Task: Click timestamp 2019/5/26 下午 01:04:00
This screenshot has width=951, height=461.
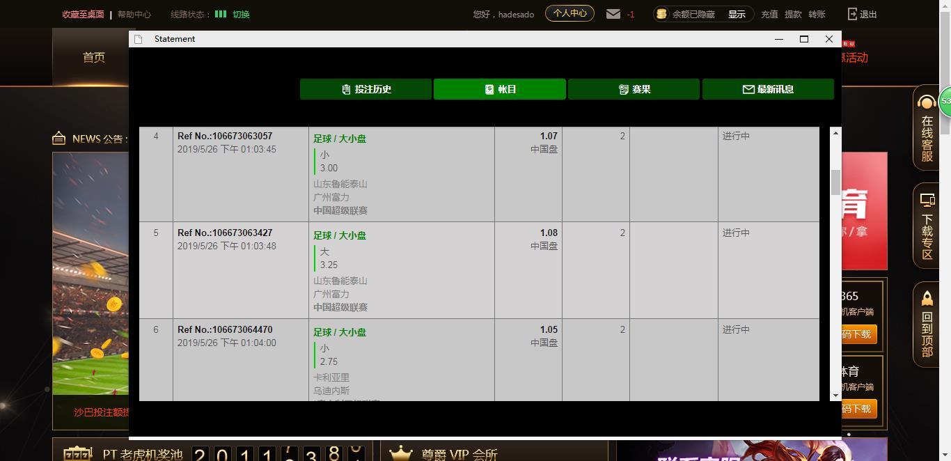Action: coord(227,343)
